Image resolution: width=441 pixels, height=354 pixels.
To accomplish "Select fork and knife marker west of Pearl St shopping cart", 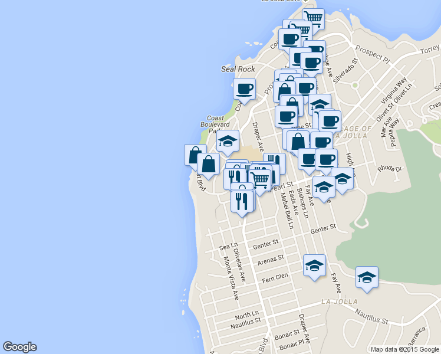I will point(235,178).
